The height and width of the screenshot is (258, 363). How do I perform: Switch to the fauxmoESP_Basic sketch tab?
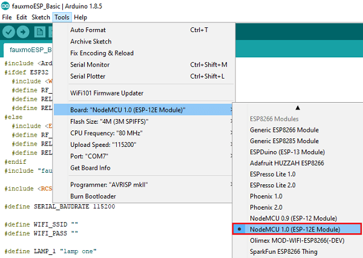pos(28,50)
